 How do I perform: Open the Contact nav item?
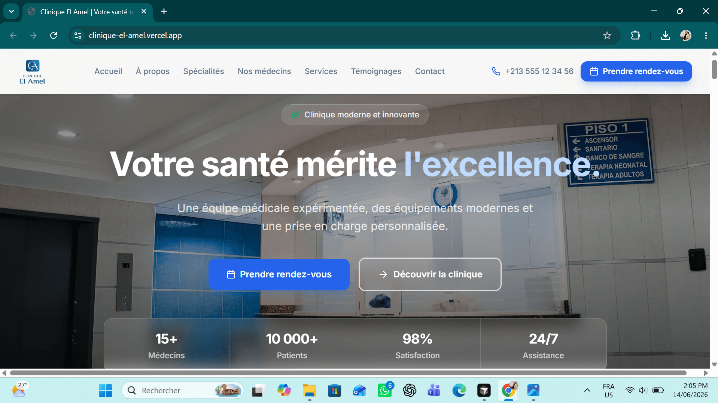tap(430, 71)
